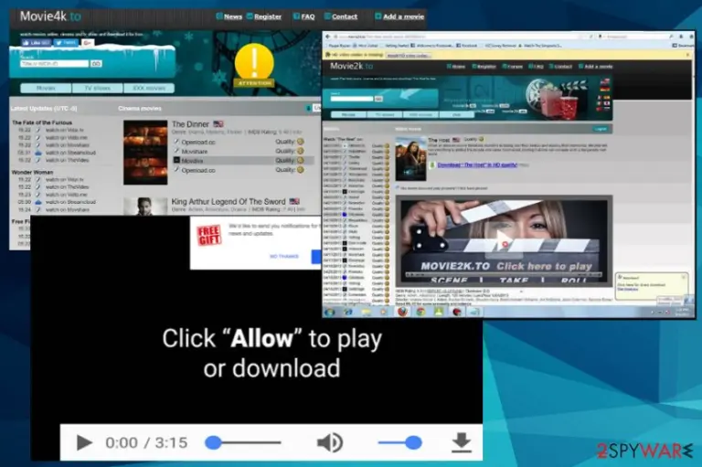
Task: Click Add a movie link
Action: [403, 16]
